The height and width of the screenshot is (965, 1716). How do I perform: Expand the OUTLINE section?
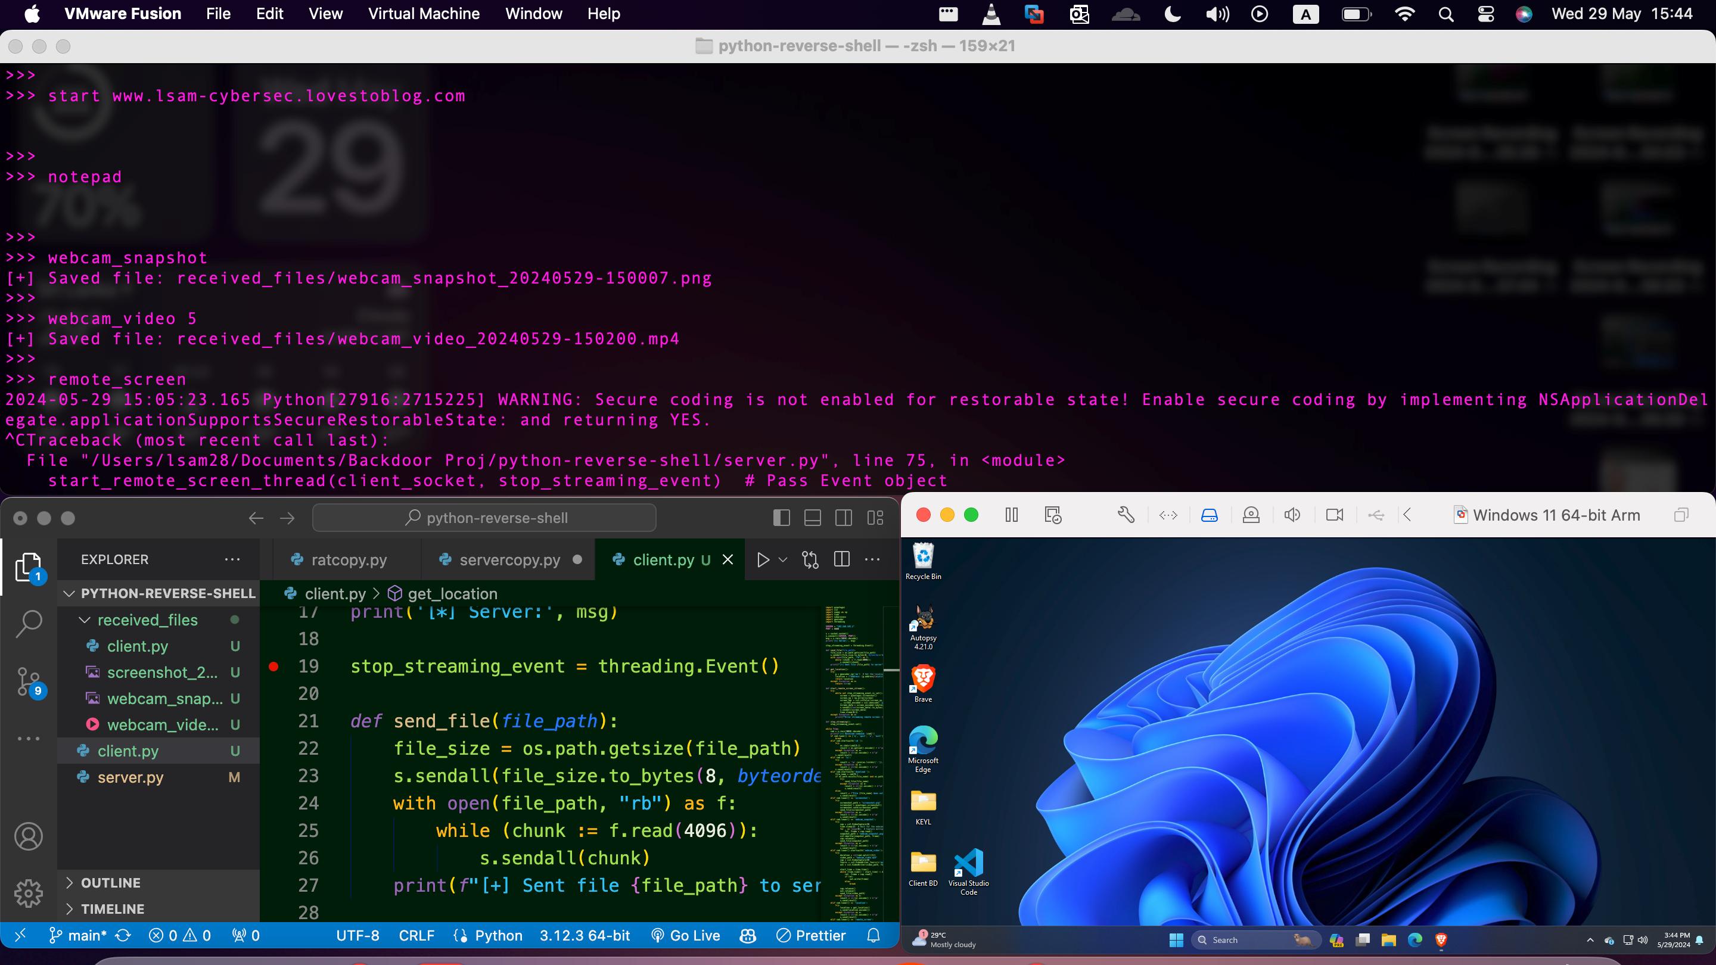point(111,882)
